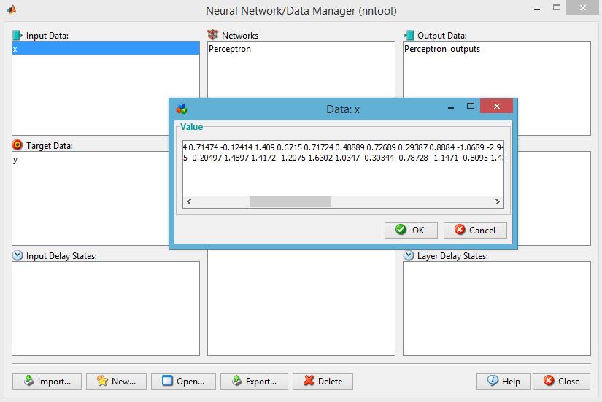Screen dimensions: 602x402
Task: Close the Data Manager with the Close button
Action: tap(561, 381)
